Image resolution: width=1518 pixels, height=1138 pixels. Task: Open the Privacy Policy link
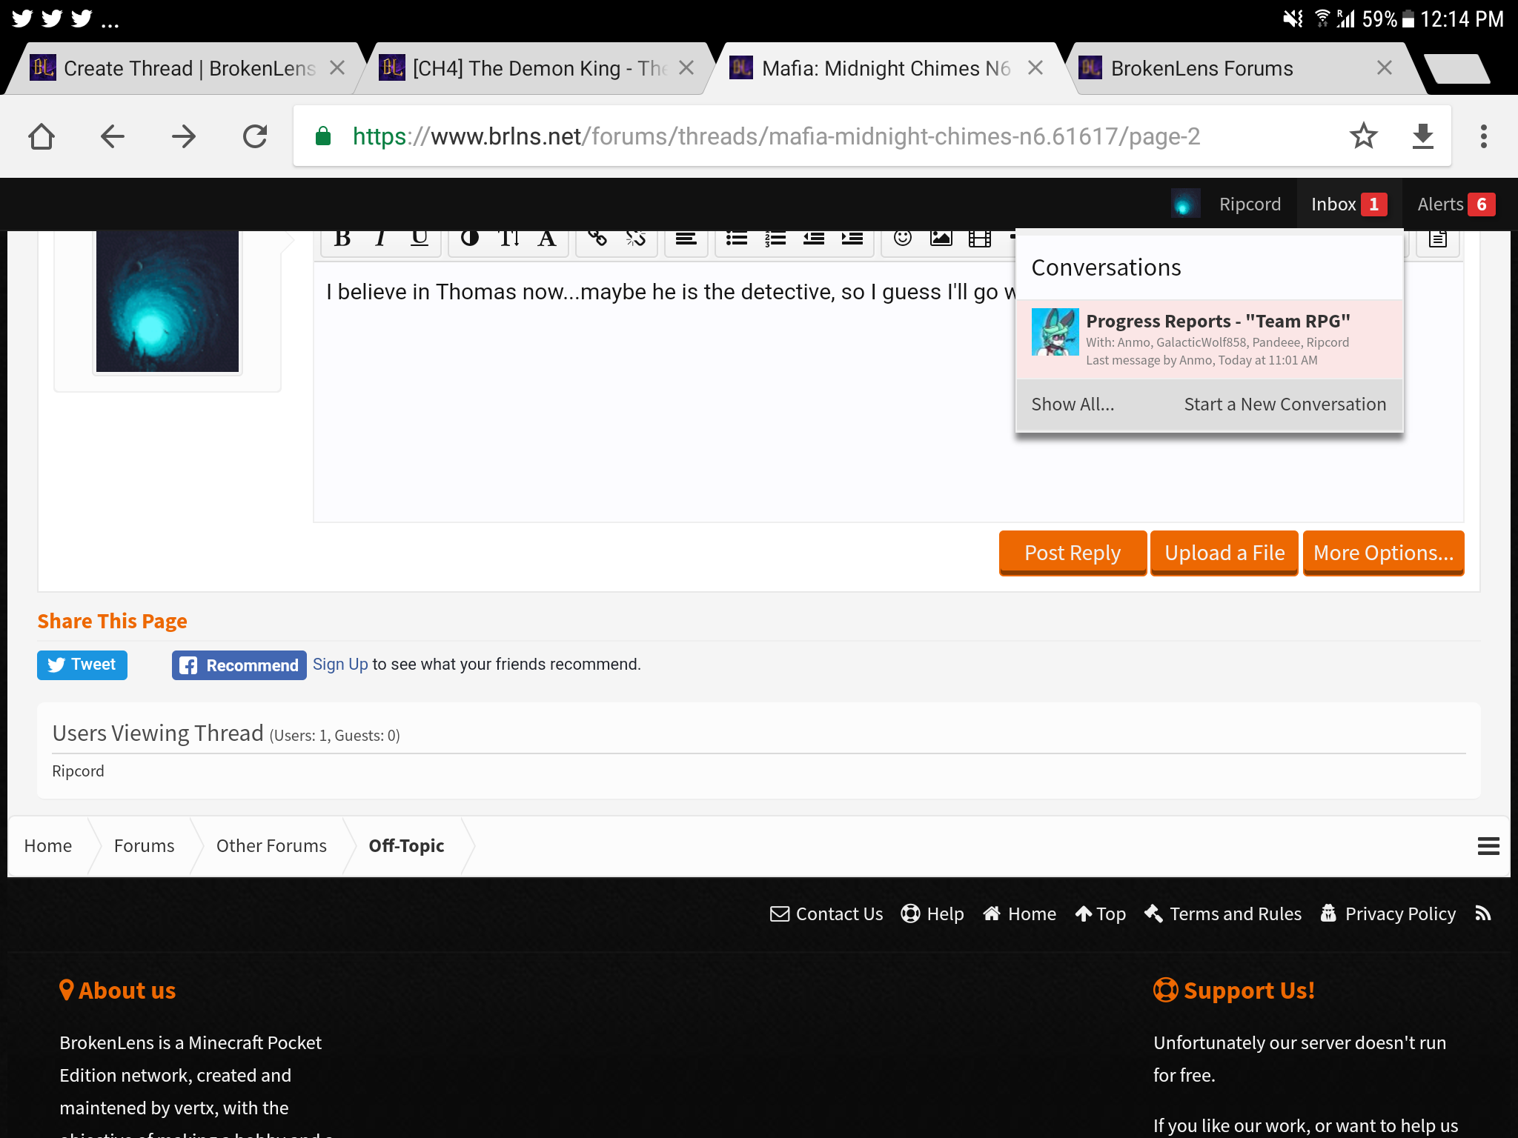coord(1388,914)
